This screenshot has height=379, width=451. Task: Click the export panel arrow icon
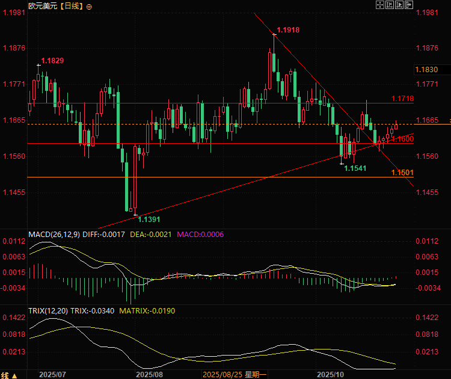tap(409, 5)
